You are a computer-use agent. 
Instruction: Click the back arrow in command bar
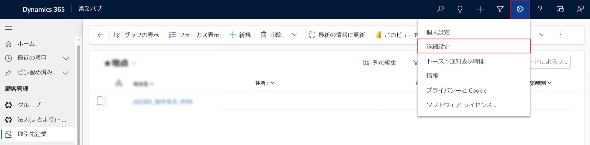(x=100, y=35)
